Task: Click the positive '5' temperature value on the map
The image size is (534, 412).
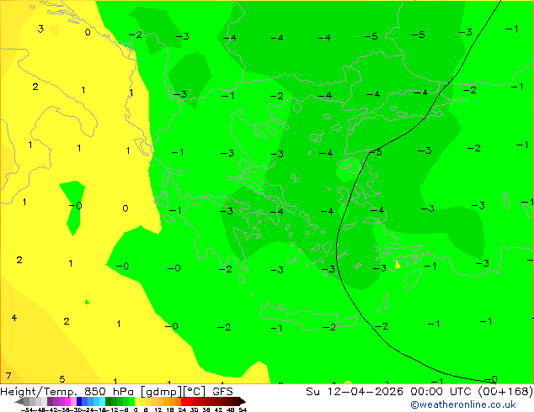Action: point(62,378)
